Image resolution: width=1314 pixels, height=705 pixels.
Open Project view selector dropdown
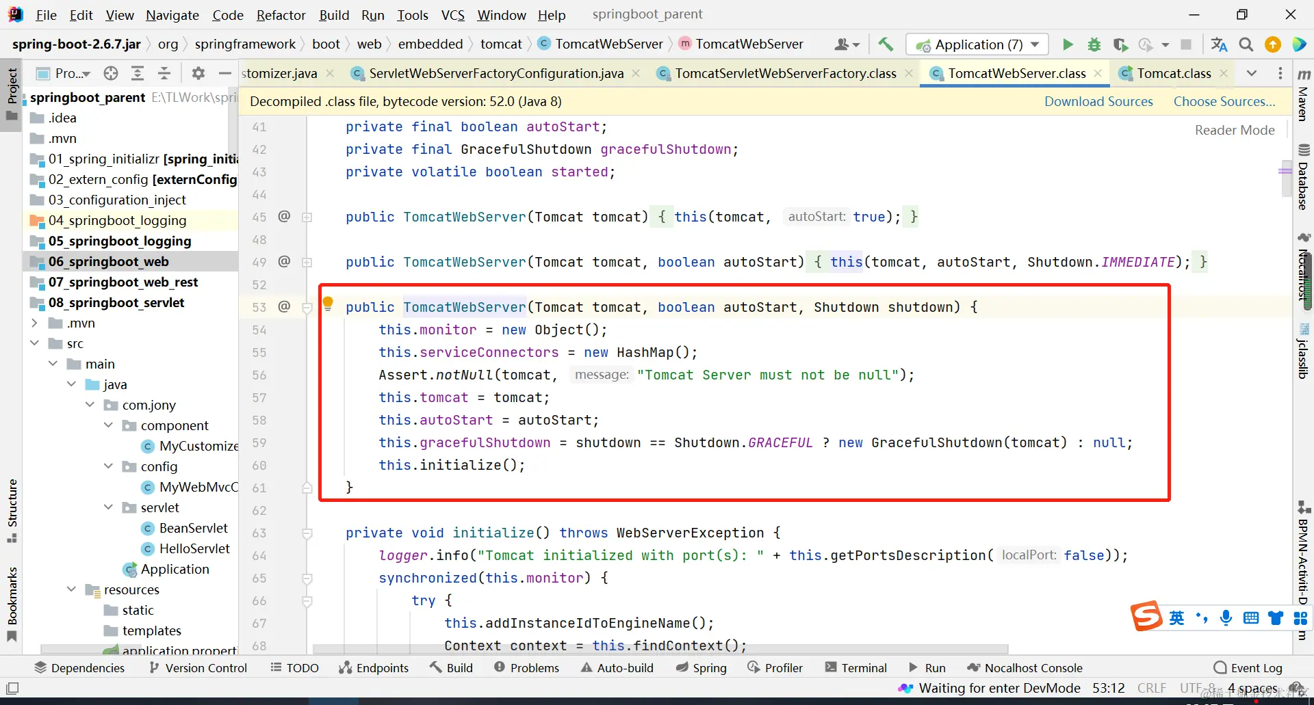63,73
